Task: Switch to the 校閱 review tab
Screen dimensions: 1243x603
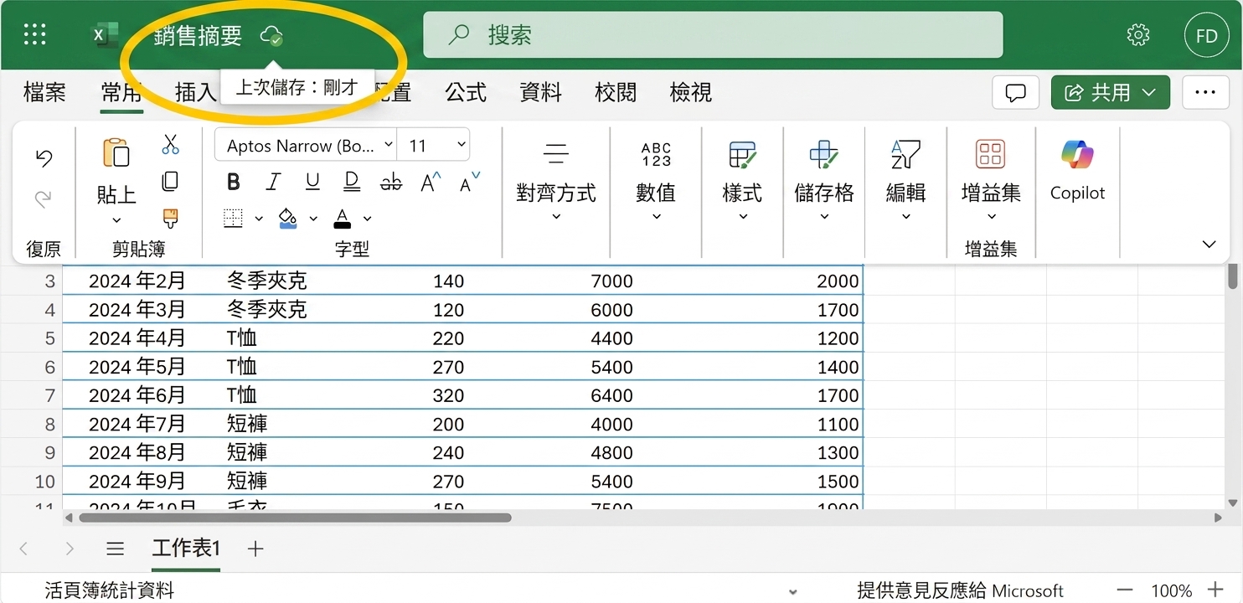Action: tap(616, 92)
